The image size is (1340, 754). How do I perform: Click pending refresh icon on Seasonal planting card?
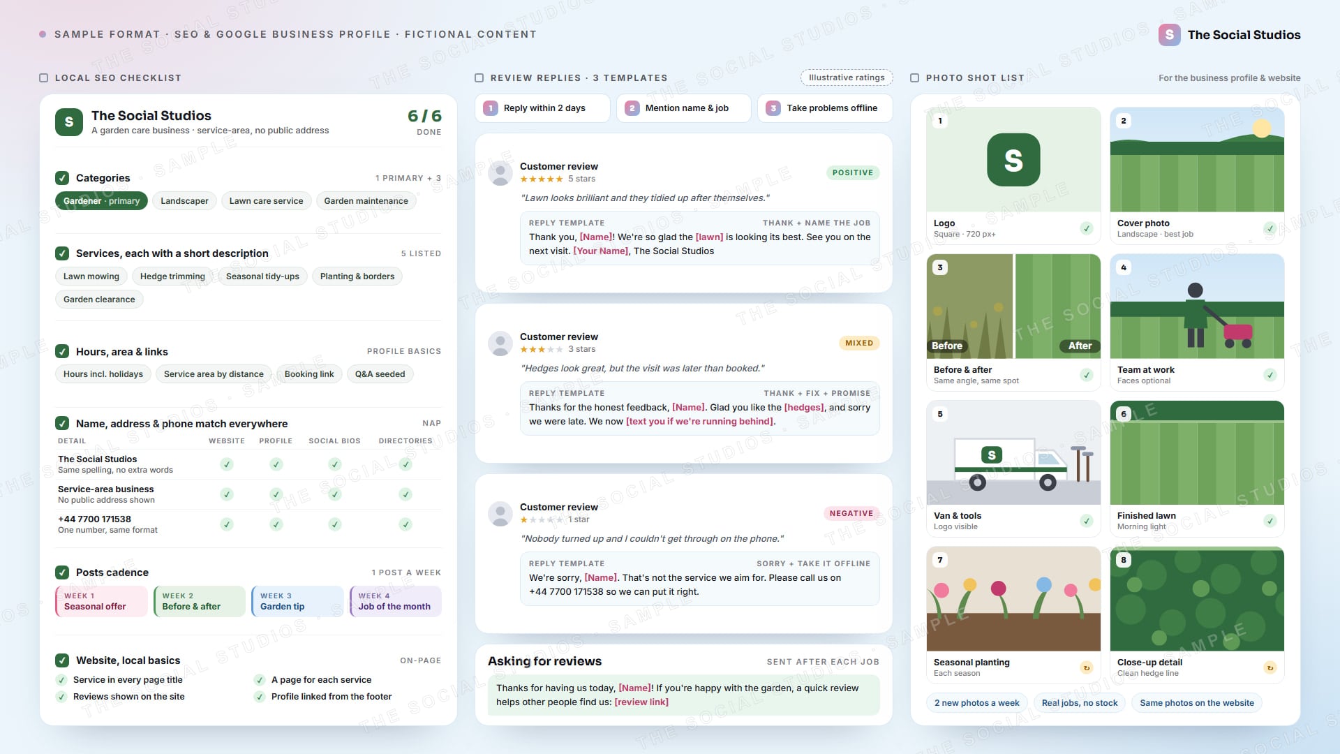tap(1087, 667)
